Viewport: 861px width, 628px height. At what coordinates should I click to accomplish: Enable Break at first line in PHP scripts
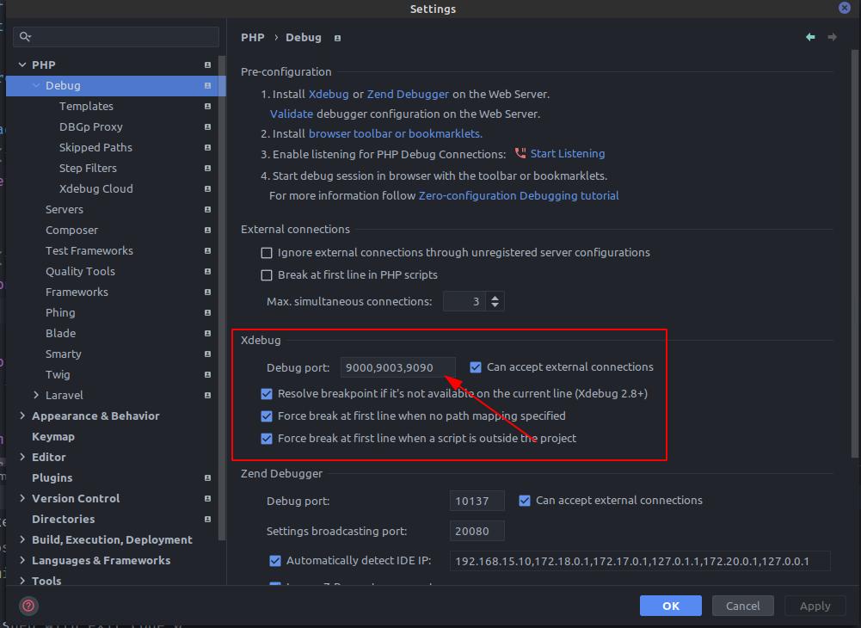tap(267, 274)
